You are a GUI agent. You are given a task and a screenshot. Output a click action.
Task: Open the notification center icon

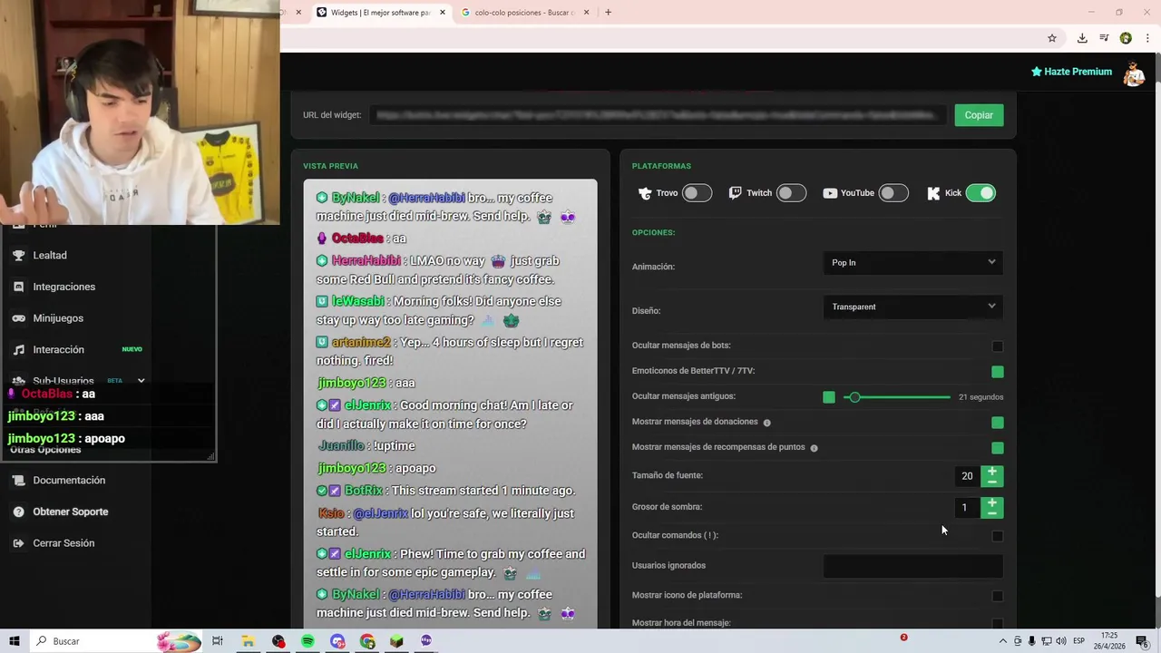coord(1142,641)
